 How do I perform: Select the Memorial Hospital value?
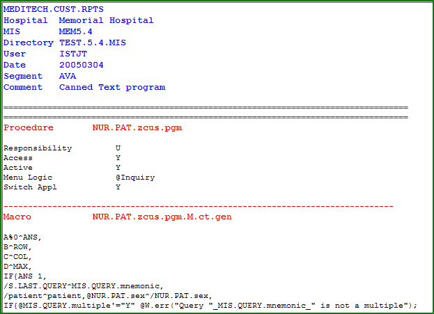107,20
